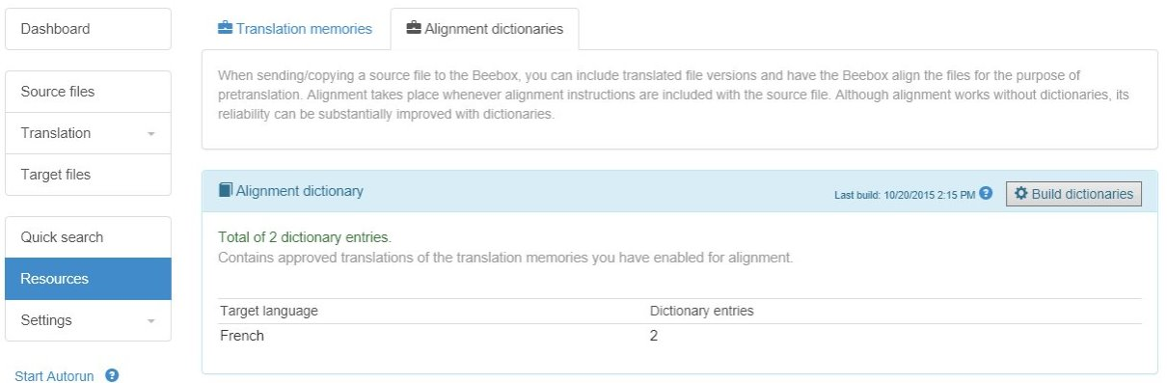Expand the Translation menu arrow
Image resolution: width=1167 pixels, height=383 pixels.
click(x=151, y=134)
